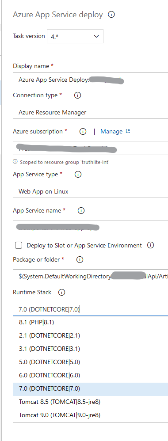The width and height of the screenshot is (168, 441).
Task: Open App Service type Web App on Linux dropdown
Action: tap(90, 191)
